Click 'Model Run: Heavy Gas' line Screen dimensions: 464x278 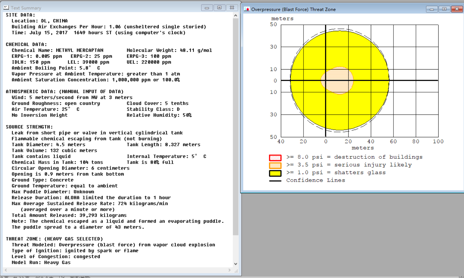tap(41, 262)
